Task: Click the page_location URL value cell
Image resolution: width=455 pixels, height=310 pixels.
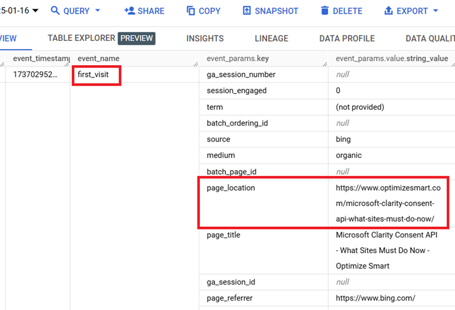Action: click(389, 203)
